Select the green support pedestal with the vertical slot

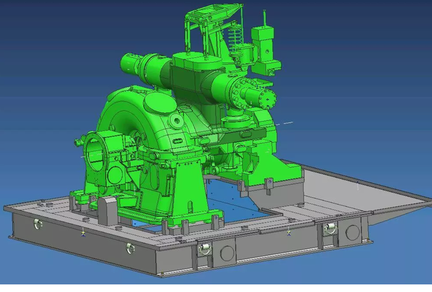190,190
